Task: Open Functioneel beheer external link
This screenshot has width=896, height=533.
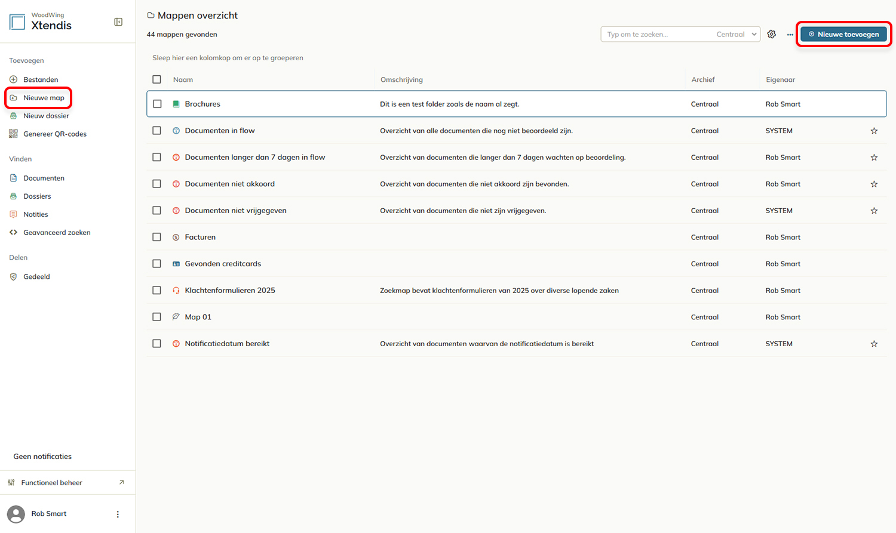Action: point(67,483)
